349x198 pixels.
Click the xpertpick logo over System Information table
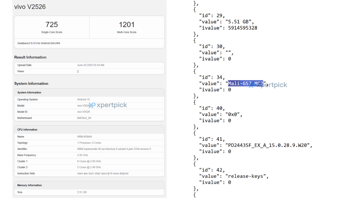pos(108,105)
